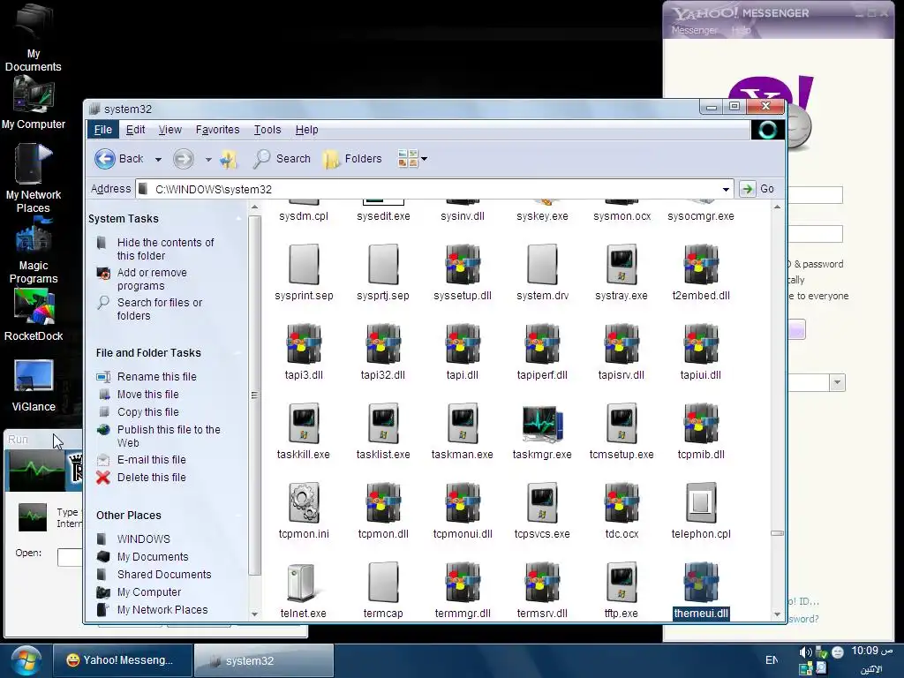Open the ViGlance desktop icon

pyautogui.click(x=34, y=387)
